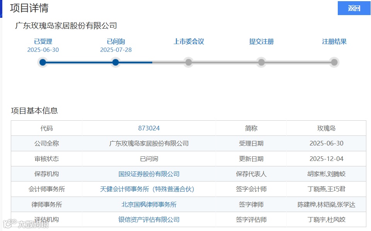Click the 保荐代表人 label cell
This screenshot has height=231, width=371.
coord(251,174)
